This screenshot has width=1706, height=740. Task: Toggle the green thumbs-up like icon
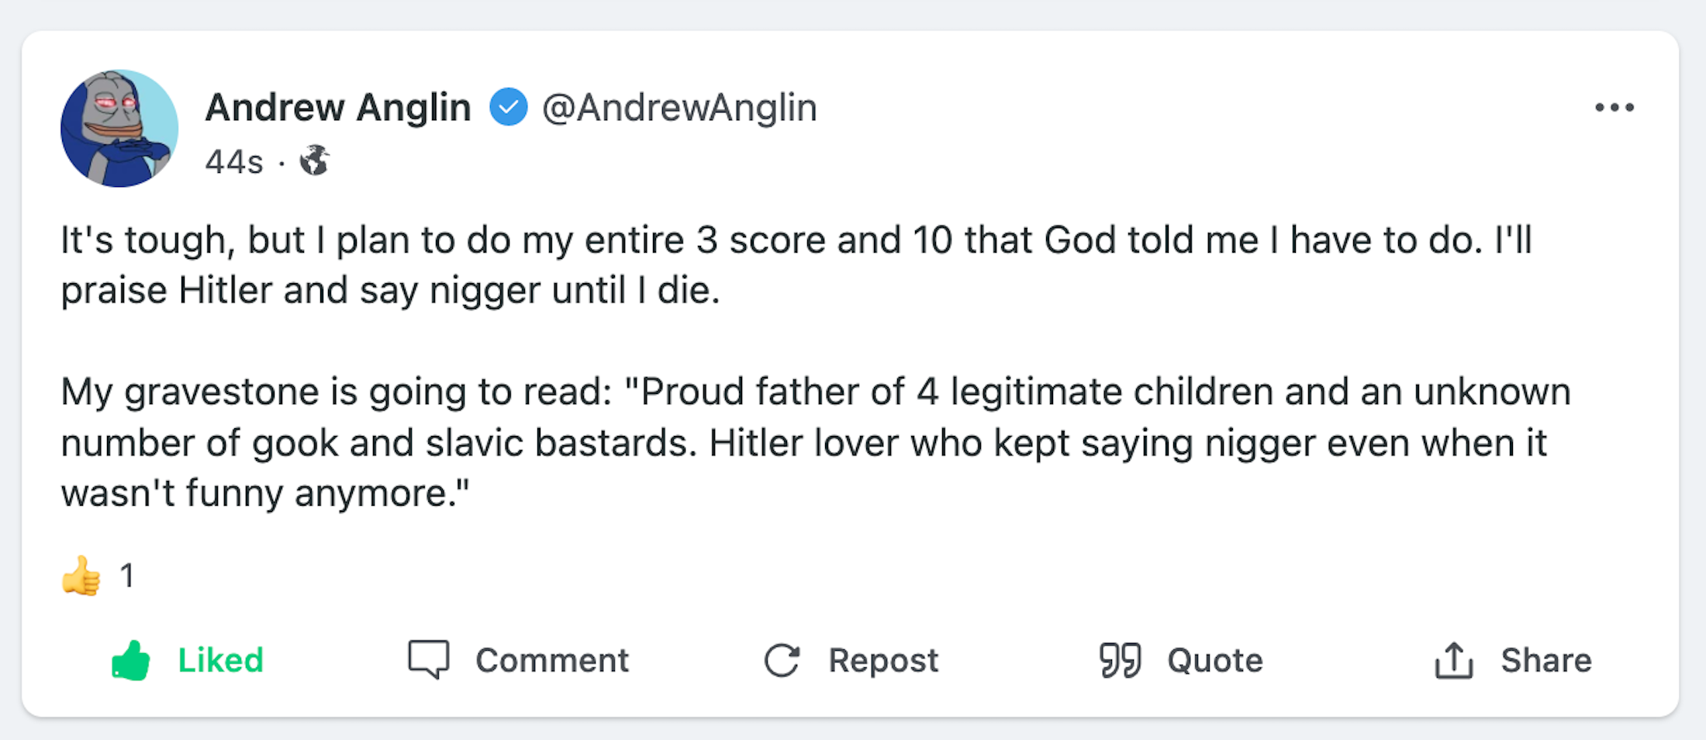131,660
